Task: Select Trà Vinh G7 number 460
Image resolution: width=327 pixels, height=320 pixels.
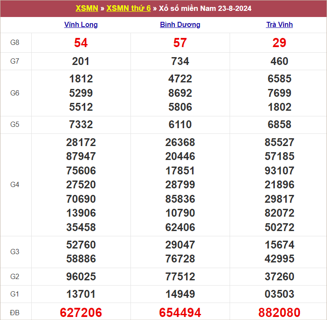Action: click(280, 61)
